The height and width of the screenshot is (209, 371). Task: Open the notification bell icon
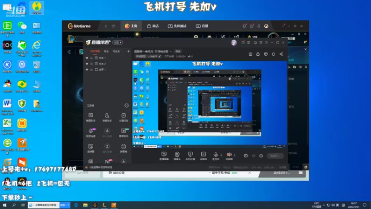[273, 54]
